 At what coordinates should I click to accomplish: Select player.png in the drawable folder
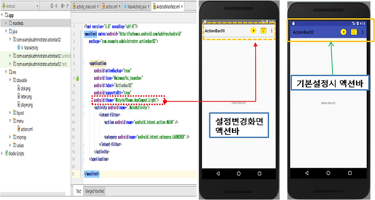25,105
